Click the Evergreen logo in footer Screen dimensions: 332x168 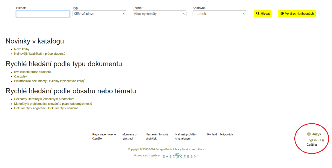pyautogui.click(x=180, y=156)
